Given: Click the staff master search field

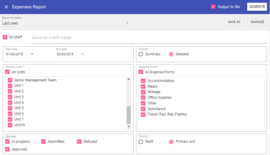Looking at the screenshot, I should (x=149, y=38).
